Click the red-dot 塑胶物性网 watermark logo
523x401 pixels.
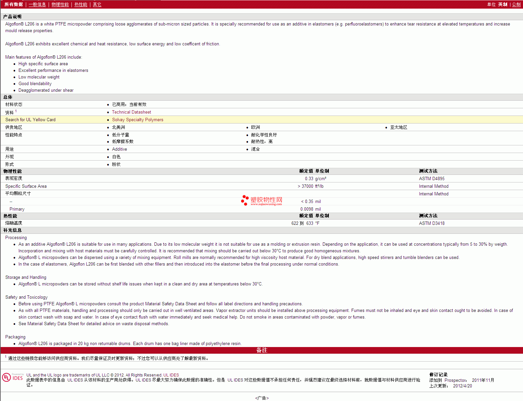pyautogui.click(x=262, y=200)
